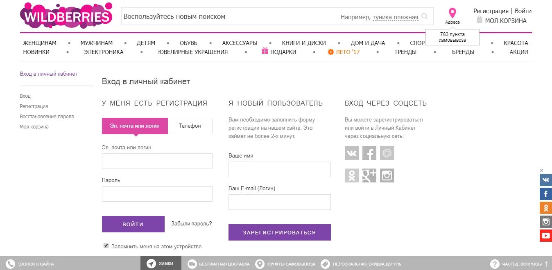Toggle Запомнить меня на этом устройстве checkbox
This screenshot has width=552, height=270.
(106, 245)
